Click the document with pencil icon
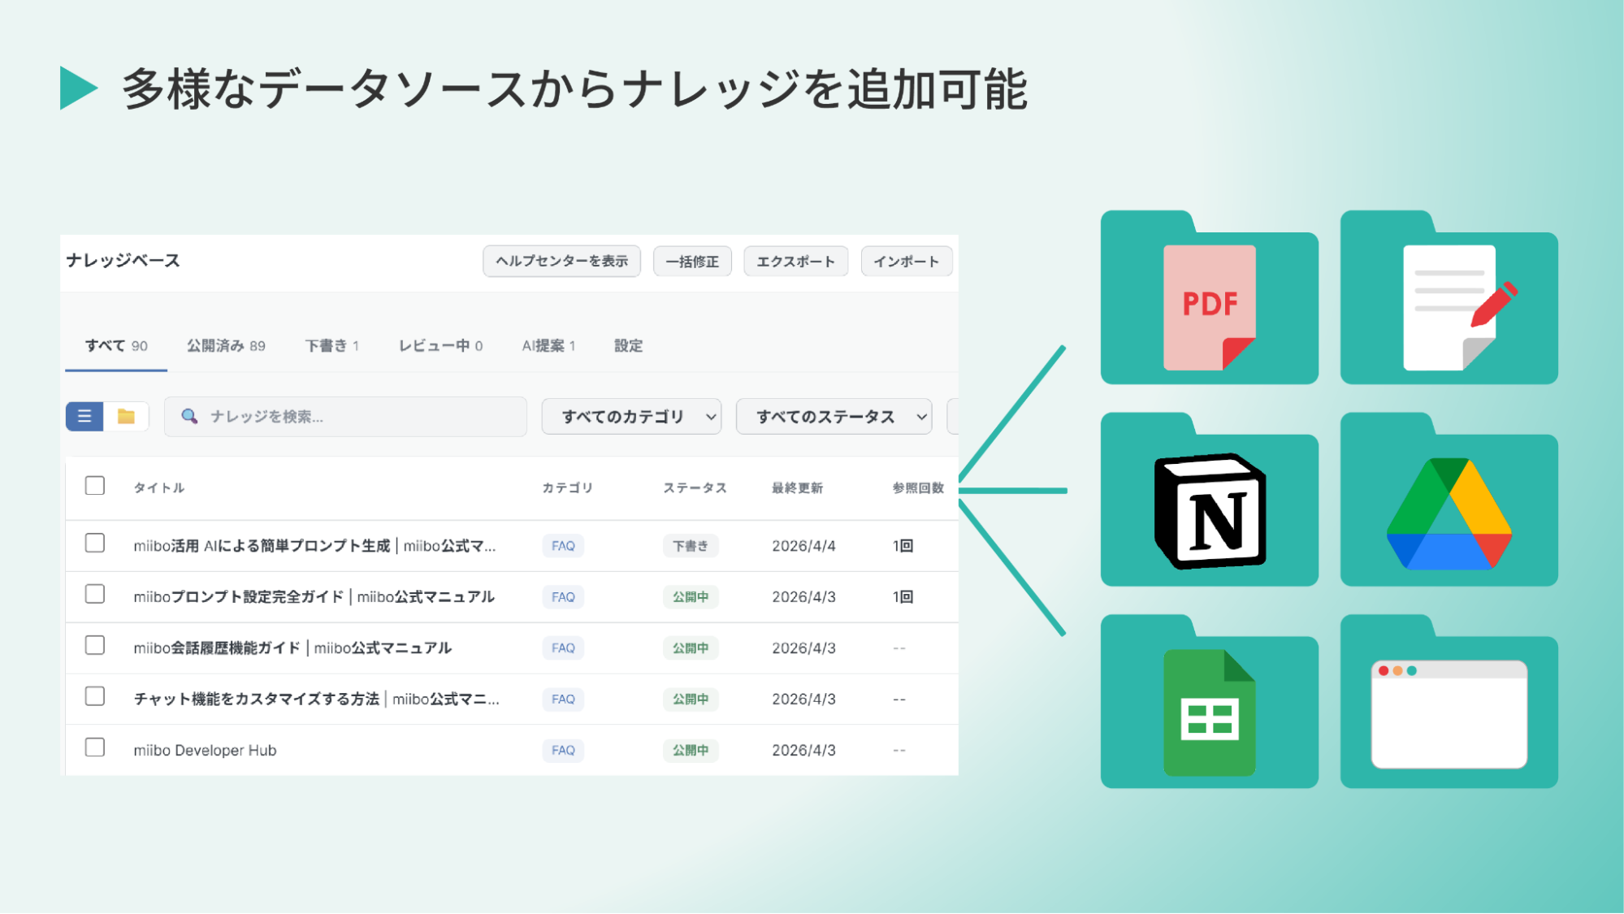 click(1449, 306)
